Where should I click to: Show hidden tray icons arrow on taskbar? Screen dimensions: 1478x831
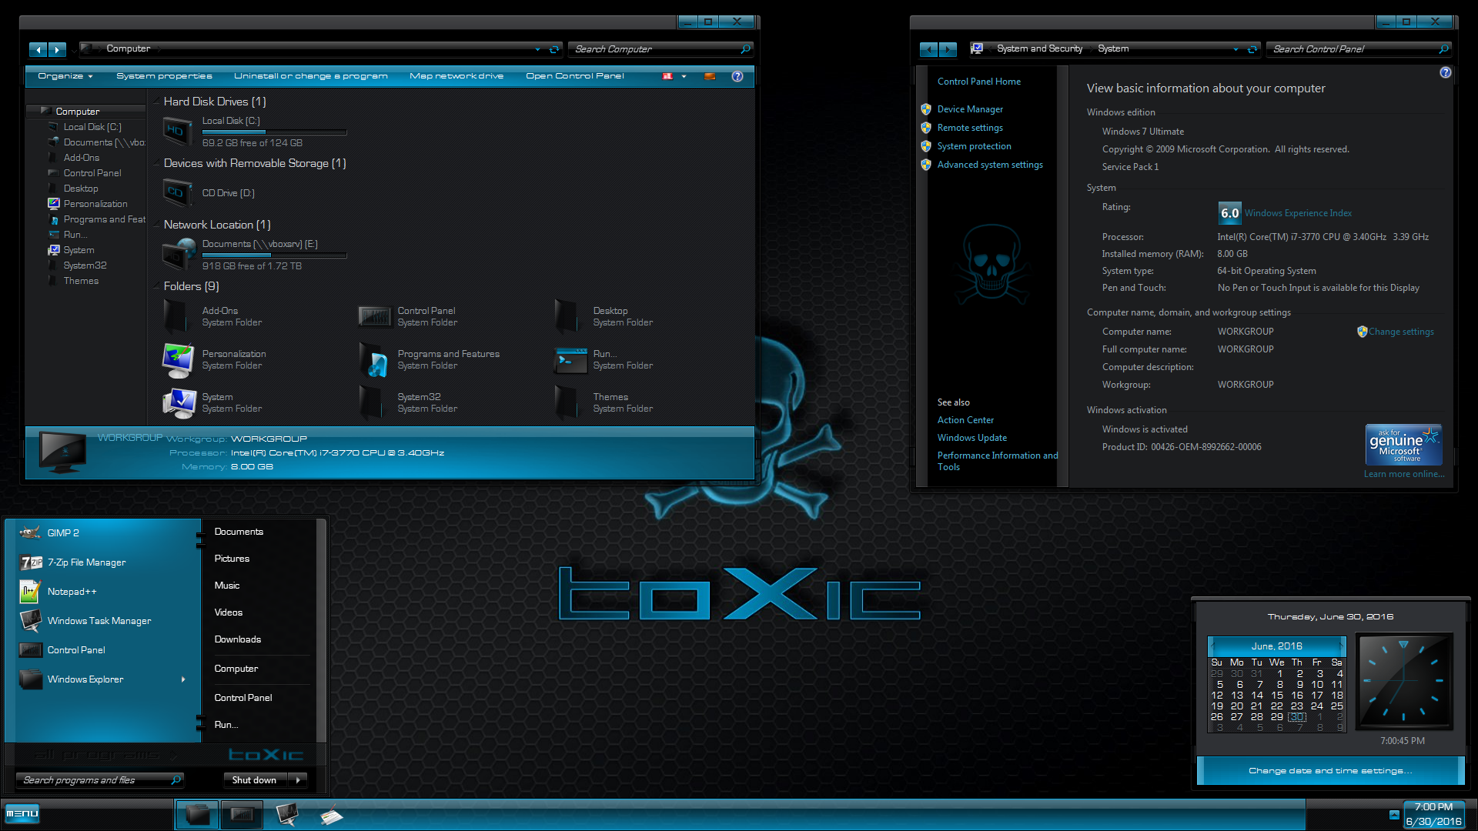coord(1394,814)
